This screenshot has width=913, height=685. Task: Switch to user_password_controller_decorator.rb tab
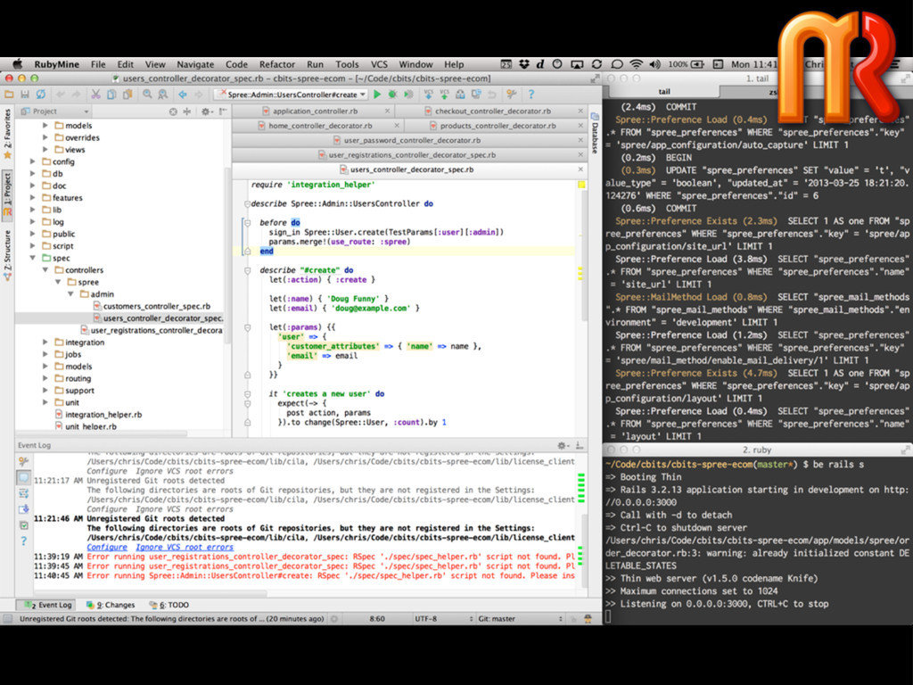[411, 140]
